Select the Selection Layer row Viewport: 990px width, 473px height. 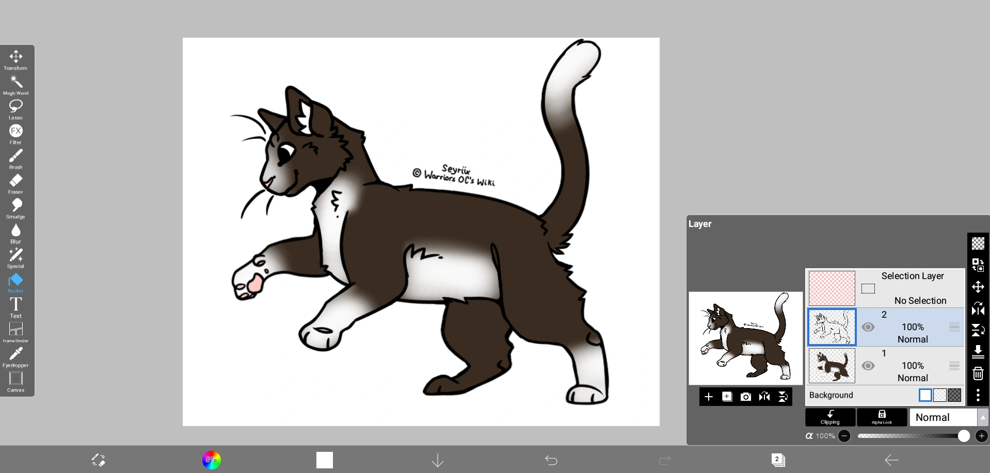coord(885,288)
